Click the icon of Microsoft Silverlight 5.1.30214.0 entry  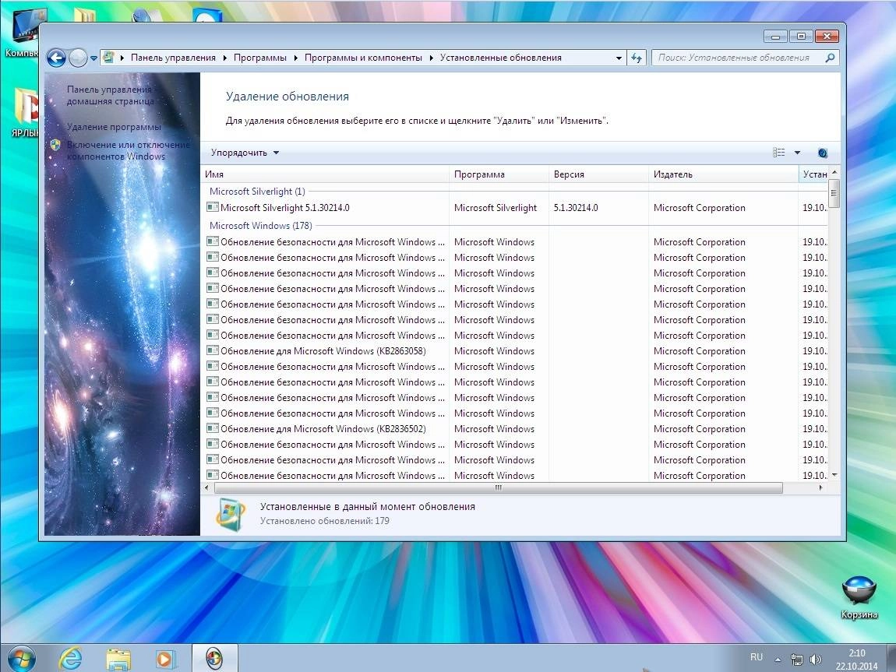pos(213,207)
